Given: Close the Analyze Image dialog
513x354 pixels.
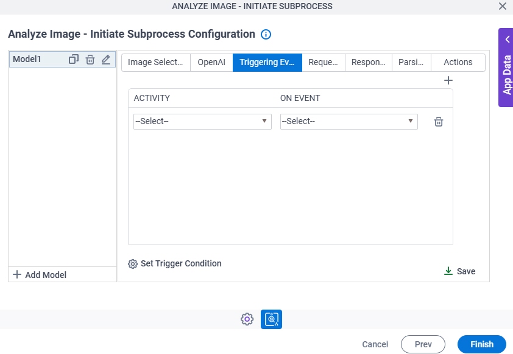Looking at the screenshot, I should click(x=503, y=6).
